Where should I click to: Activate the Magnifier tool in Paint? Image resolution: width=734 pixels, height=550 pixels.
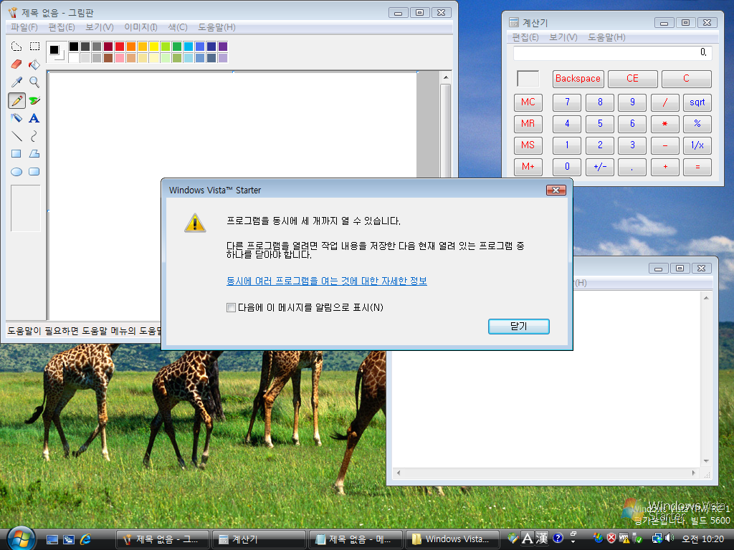tap(34, 82)
